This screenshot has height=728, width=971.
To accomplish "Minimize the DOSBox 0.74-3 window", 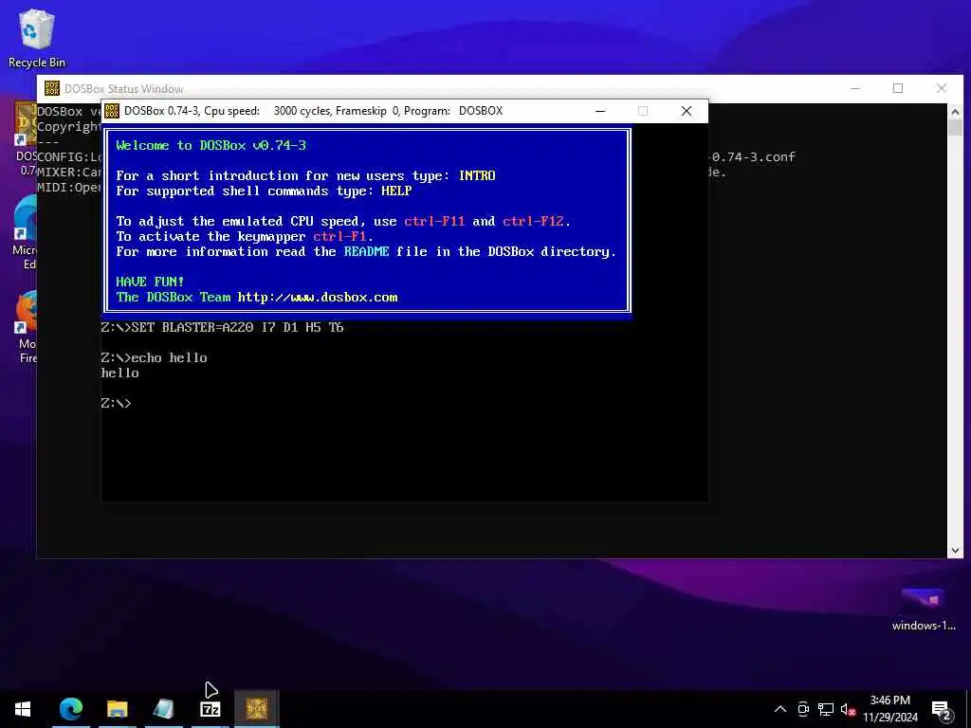I will 600,111.
